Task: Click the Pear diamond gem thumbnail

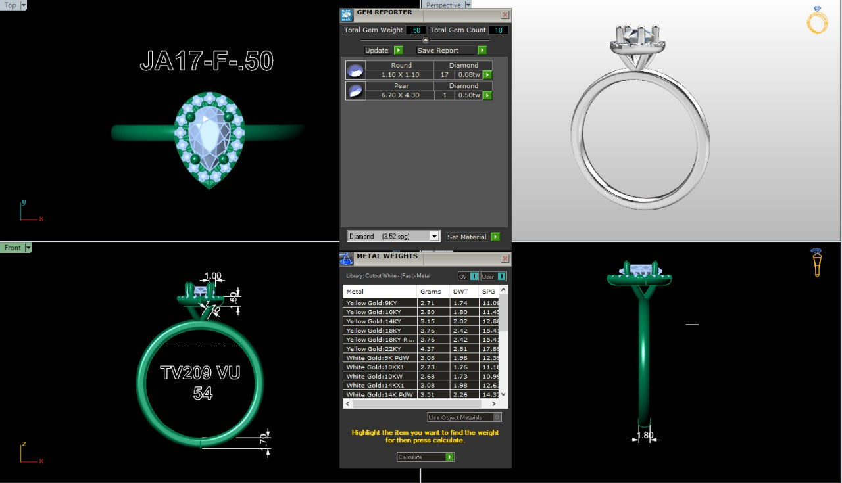Action: tap(355, 91)
